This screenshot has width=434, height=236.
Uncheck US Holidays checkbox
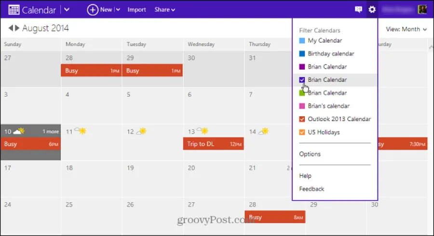point(302,132)
